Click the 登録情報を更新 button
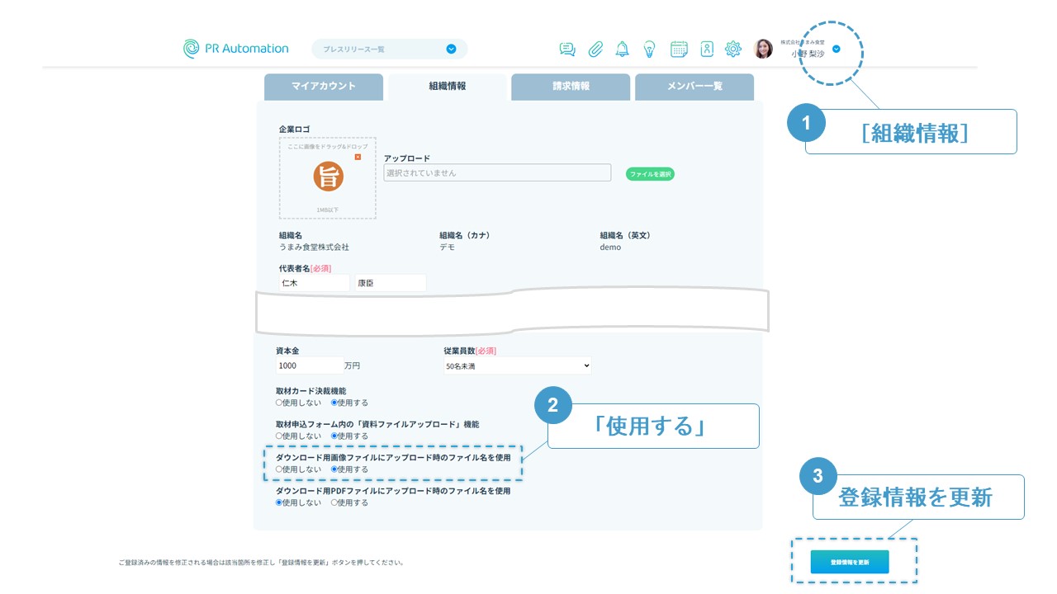1057x594 pixels. point(850,562)
